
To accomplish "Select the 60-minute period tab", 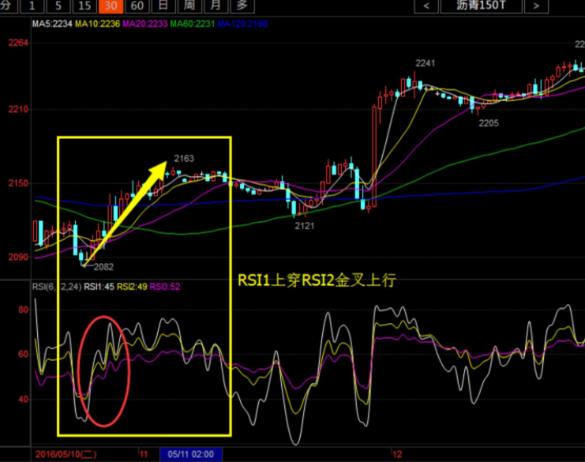I will coord(137,6).
